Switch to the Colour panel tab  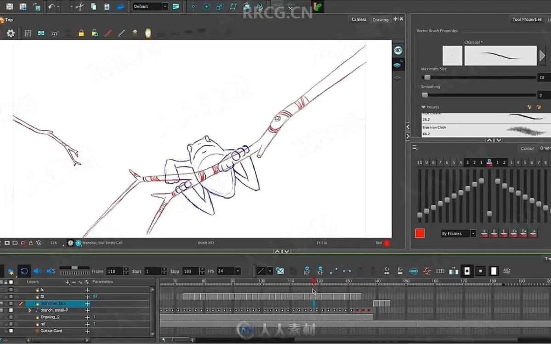(x=527, y=148)
